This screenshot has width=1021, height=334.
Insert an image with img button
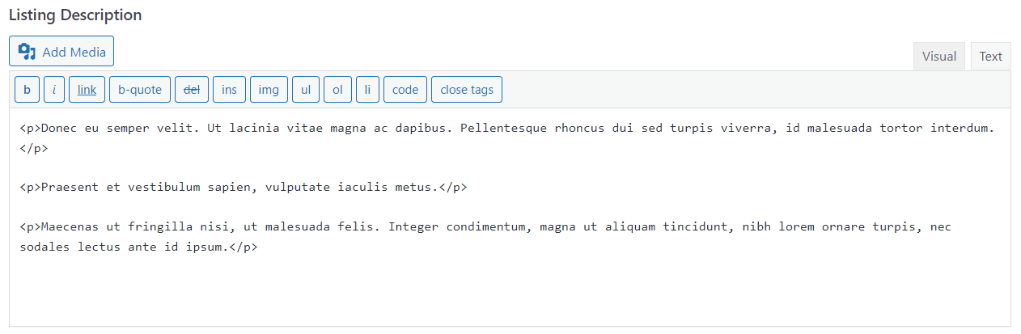tap(269, 90)
